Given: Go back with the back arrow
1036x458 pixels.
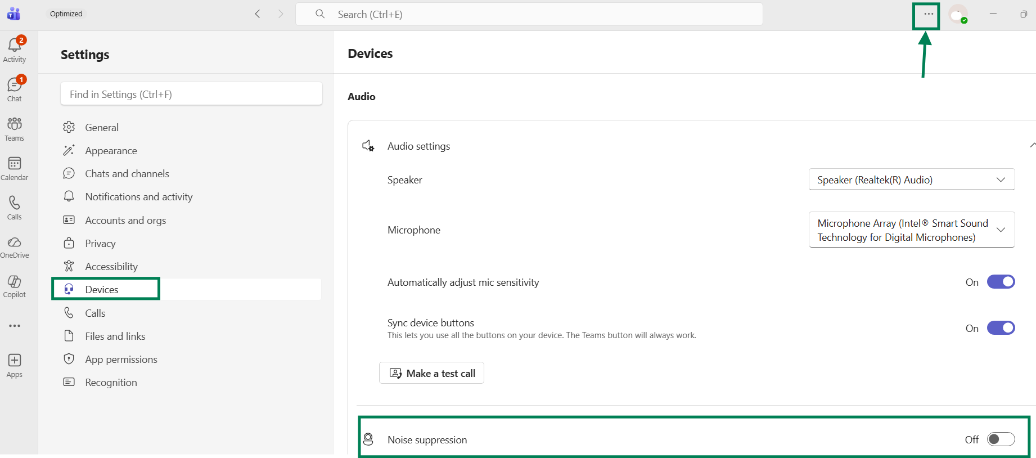Looking at the screenshot, I should [258, 14].
